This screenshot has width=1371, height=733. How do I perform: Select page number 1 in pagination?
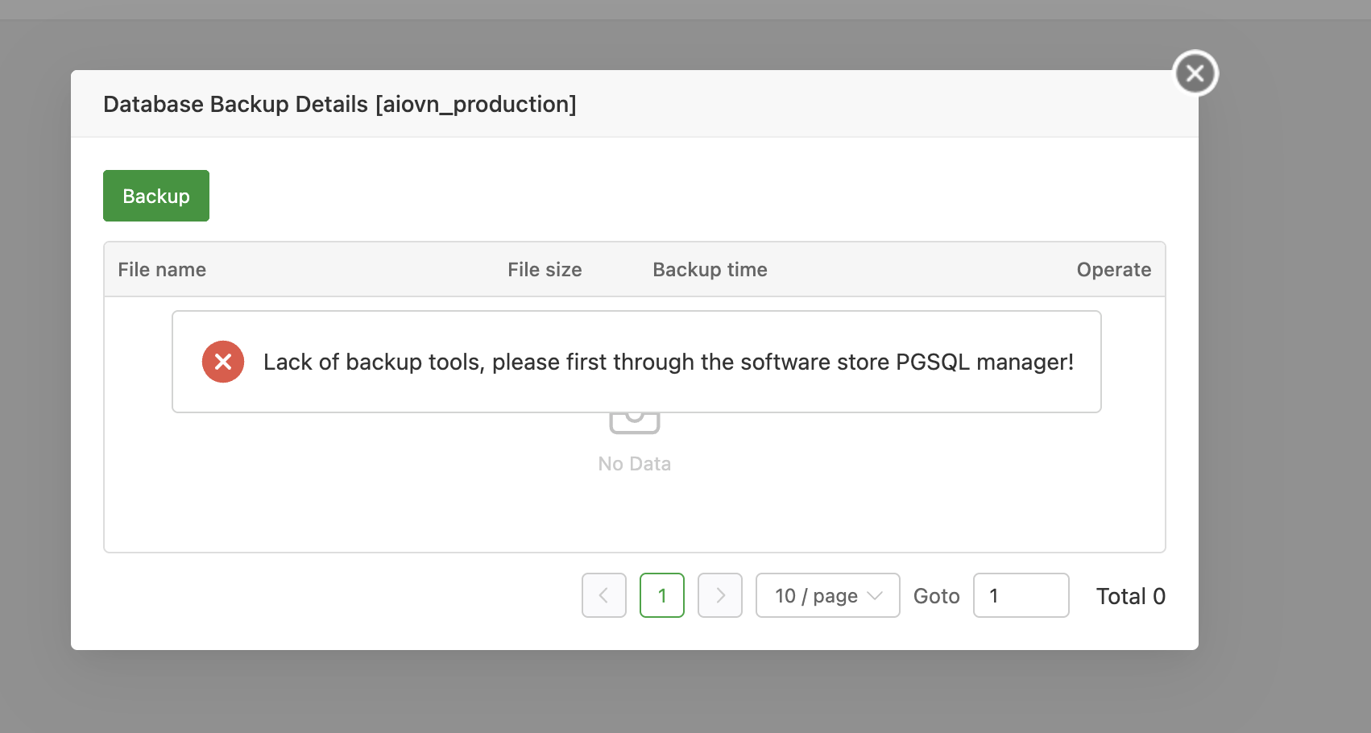point(662,595)
